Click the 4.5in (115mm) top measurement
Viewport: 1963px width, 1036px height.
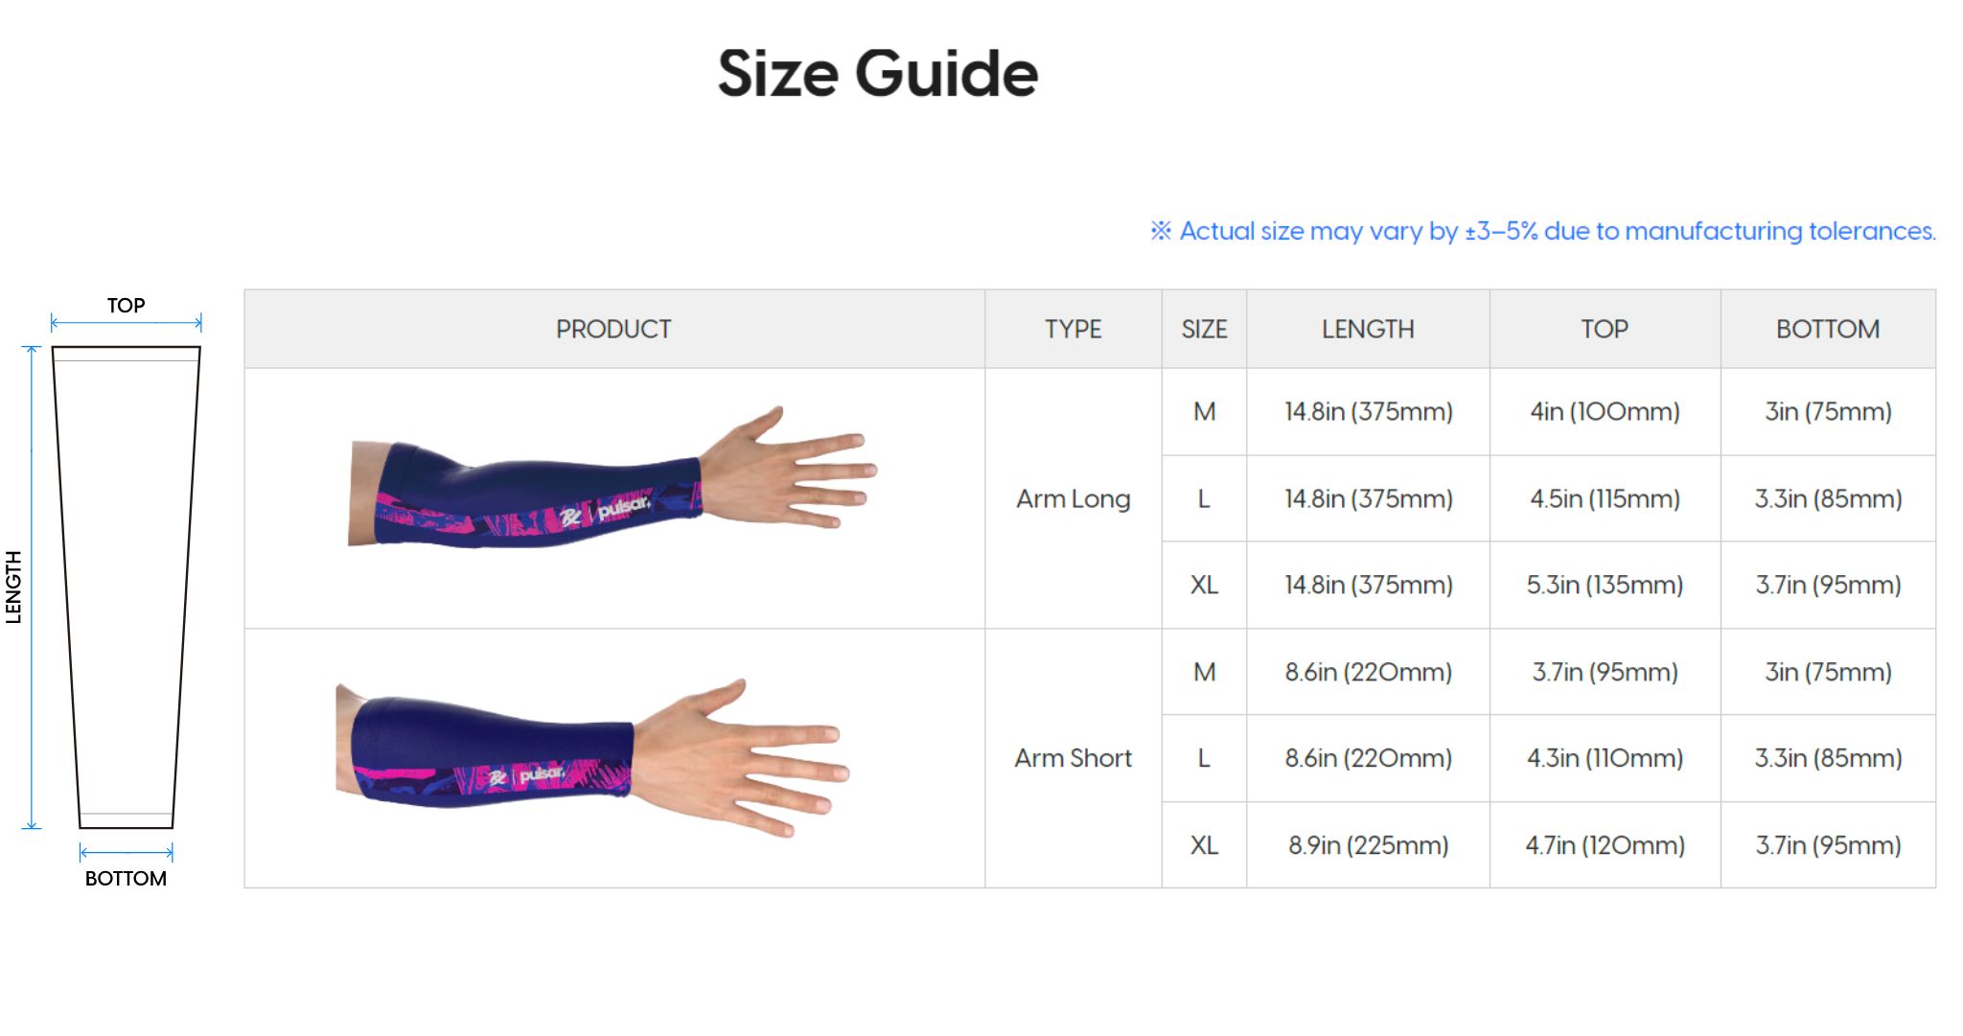[x=1605, y=498]
